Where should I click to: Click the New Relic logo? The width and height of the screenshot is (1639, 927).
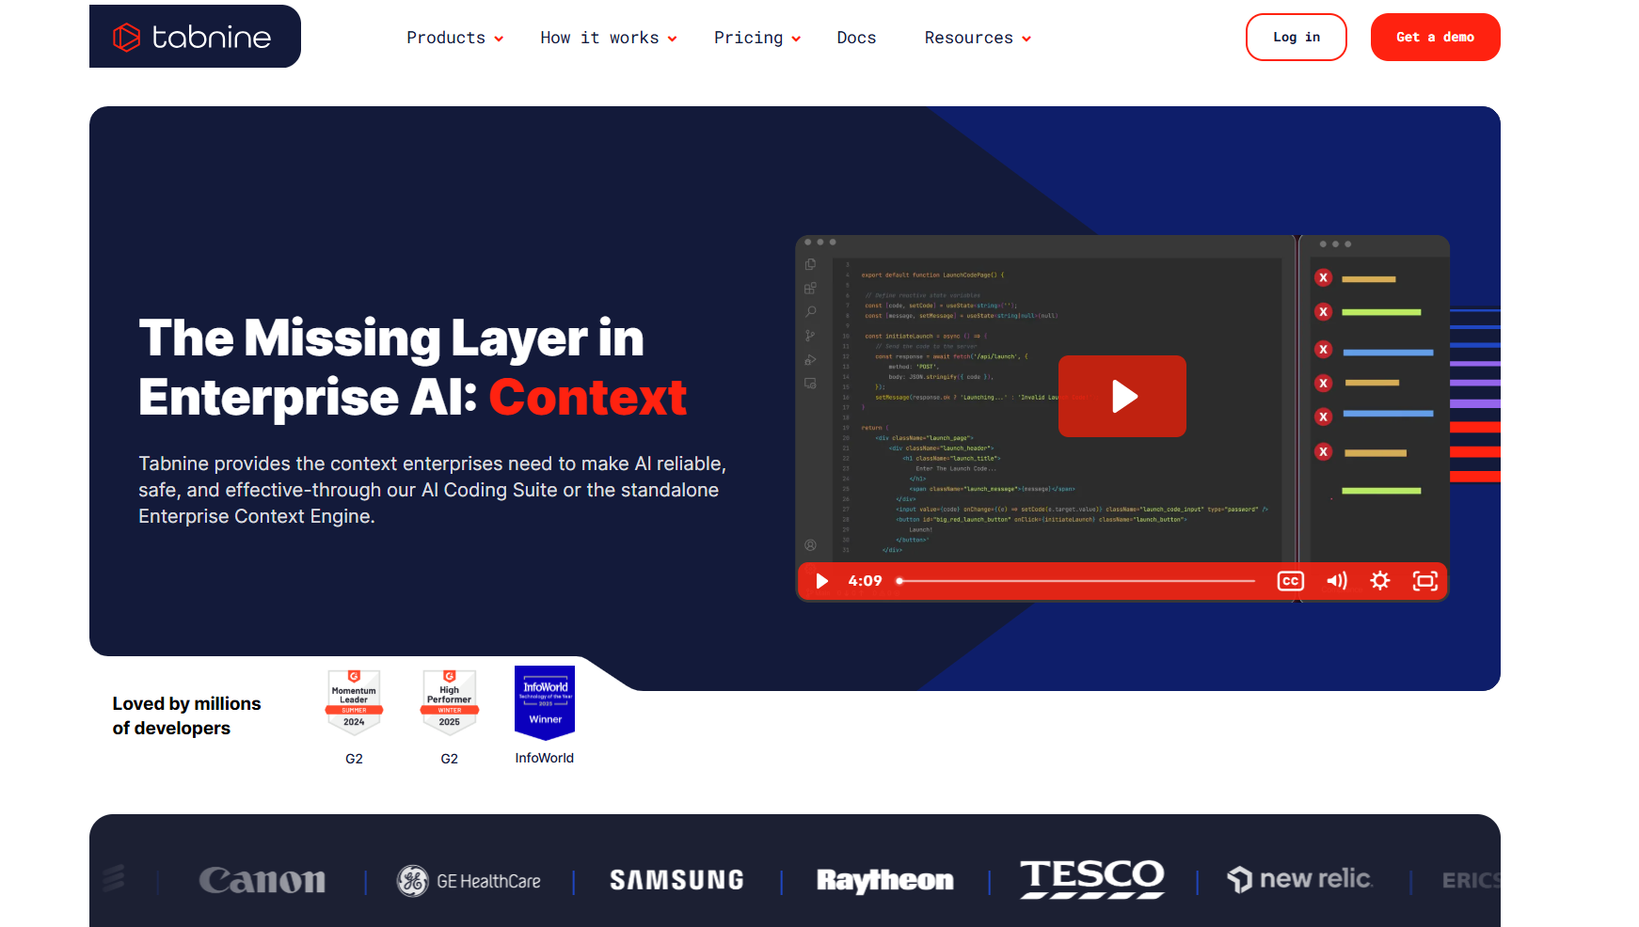coord(1300,879)
